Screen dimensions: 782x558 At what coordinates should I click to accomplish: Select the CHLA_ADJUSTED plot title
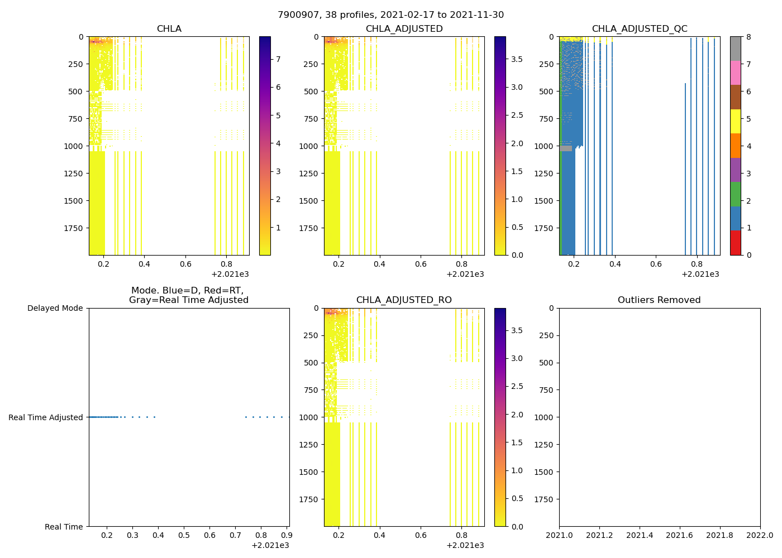coord(404,29)
